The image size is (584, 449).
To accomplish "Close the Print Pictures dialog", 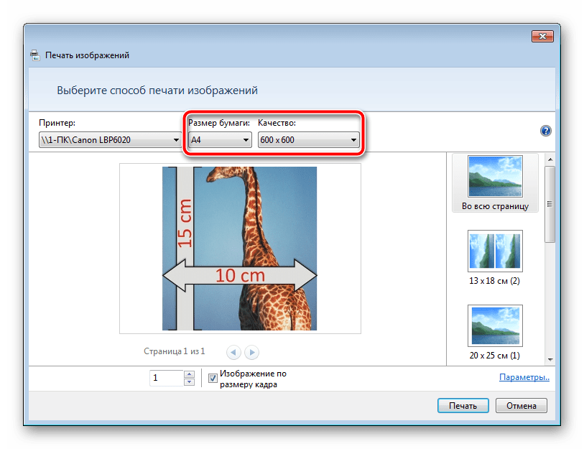I will click(542, 36).
